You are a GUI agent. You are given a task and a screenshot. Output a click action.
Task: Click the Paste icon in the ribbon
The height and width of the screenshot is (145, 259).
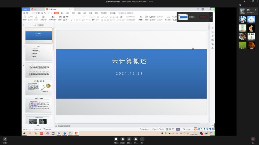[25, 17]
